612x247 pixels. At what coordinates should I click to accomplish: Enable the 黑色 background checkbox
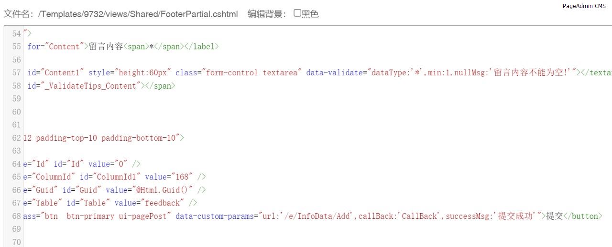pyautogui.click(x=297, y=13)
